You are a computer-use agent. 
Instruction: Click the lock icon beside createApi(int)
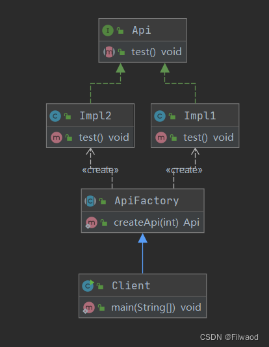click(x=104, y=222)
